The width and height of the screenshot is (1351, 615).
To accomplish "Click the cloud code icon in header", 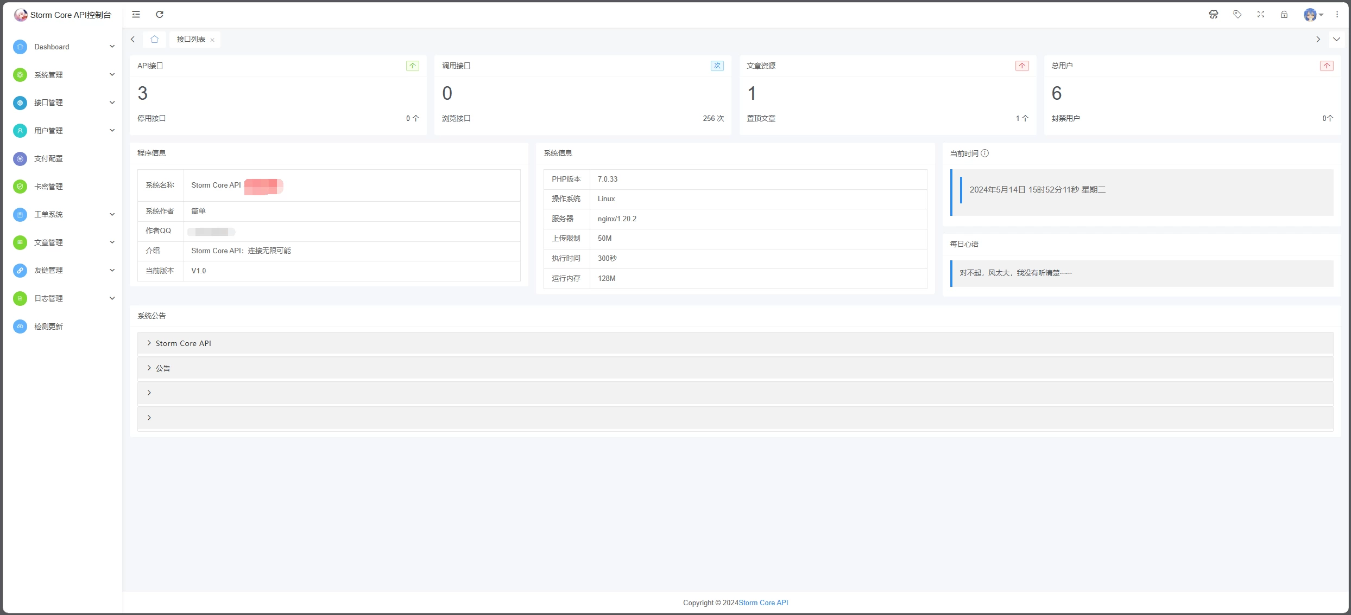I will click(1213, 15).
